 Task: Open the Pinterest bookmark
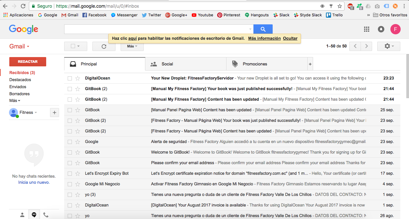pos(229,15)
